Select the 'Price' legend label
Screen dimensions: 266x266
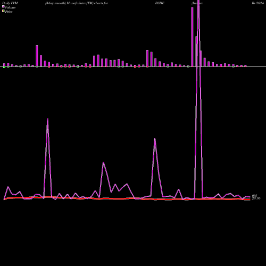pyautogui.click(x=9, y=12)
